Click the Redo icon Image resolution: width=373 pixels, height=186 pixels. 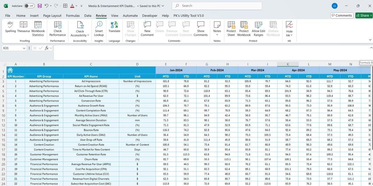(x=56, y=6)
